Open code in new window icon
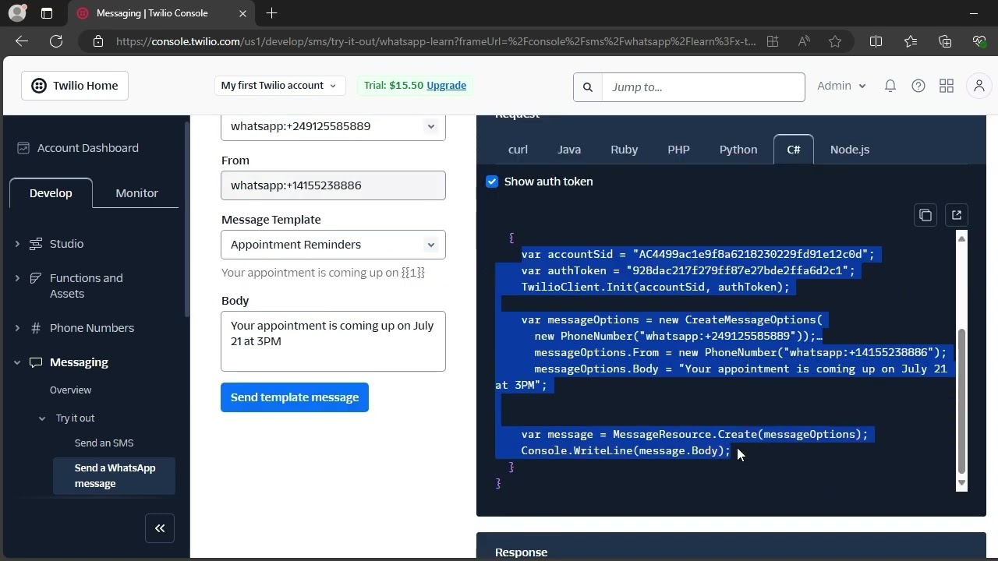 point(957,215)
